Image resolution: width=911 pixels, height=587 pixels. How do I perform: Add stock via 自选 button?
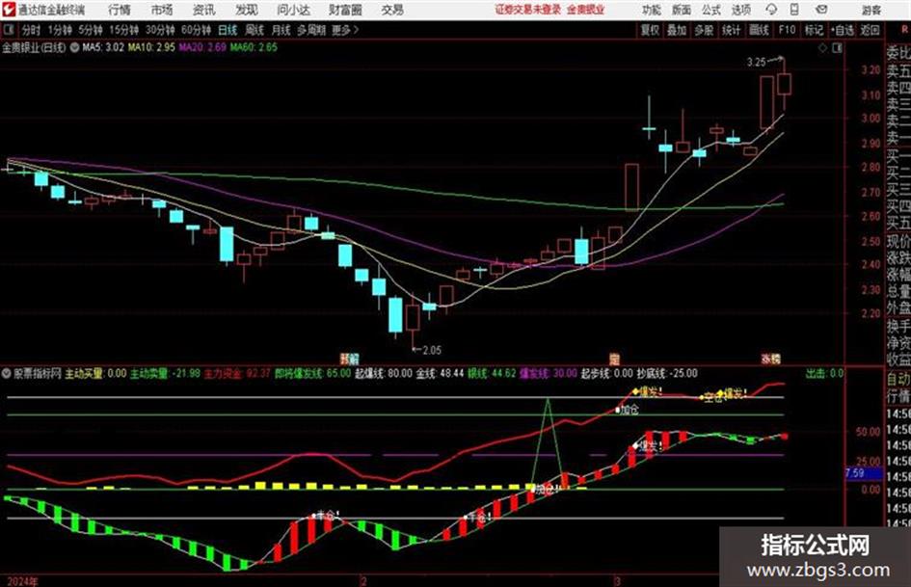pyautogui.click(x=843, y=30)
